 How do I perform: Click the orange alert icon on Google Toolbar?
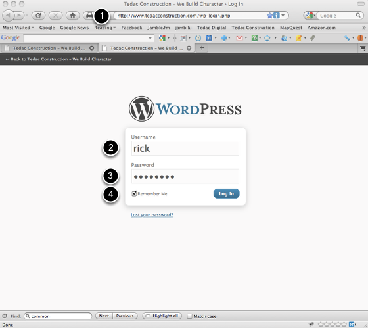point(360,38)
